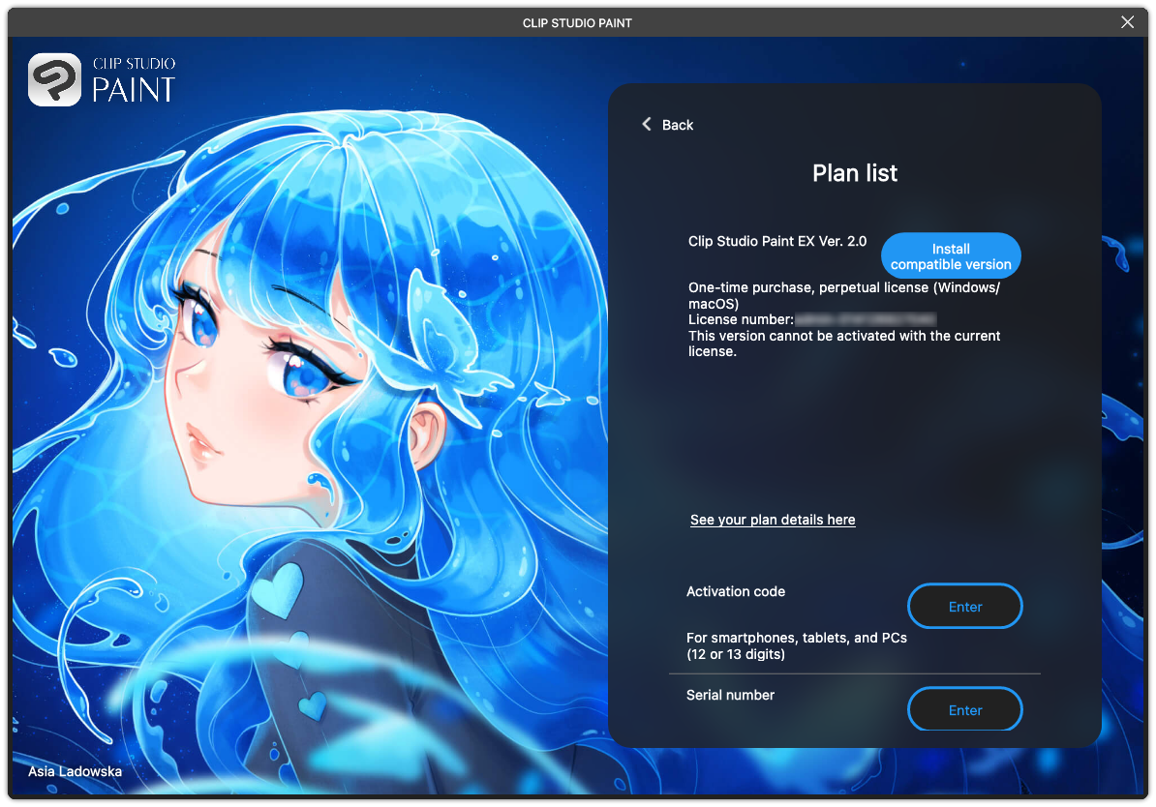1156x807 pixels.
Task: Go back using the Back label
Action: click(x=678, y=125)
